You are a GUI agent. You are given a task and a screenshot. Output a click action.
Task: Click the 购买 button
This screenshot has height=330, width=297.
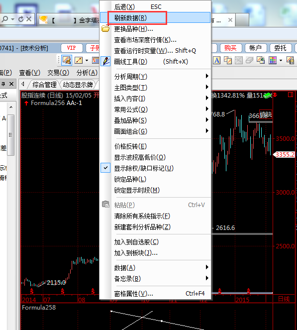pyautogui.click(x=231, y=48)
